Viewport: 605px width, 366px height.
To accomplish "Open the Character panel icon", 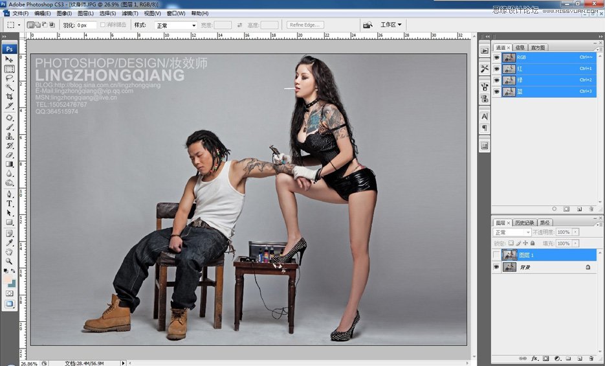I will (485, 117).
